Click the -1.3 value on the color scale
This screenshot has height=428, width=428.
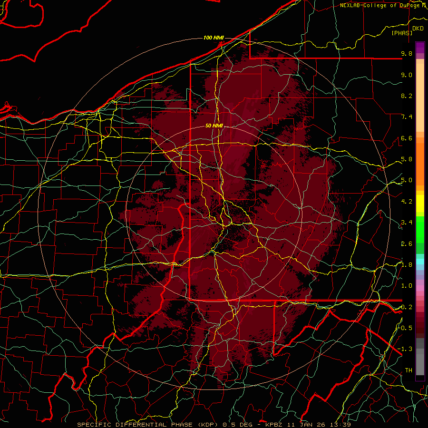pyautogui.click(x=405, y=350)
